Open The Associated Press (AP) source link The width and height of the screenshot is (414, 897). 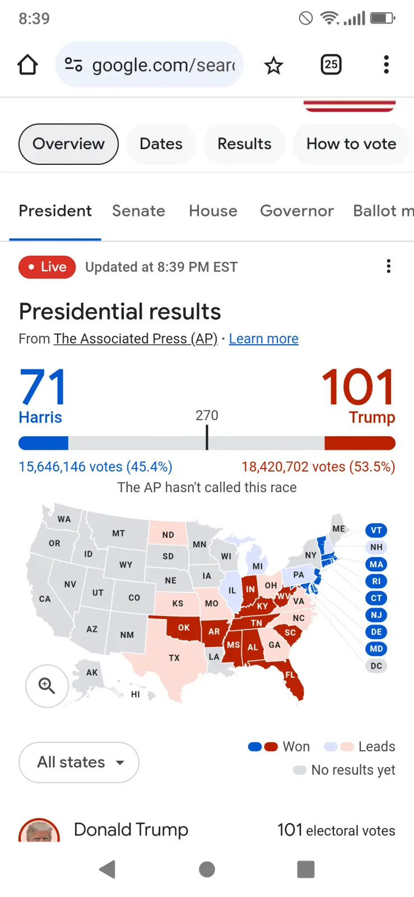pos(135,339)
